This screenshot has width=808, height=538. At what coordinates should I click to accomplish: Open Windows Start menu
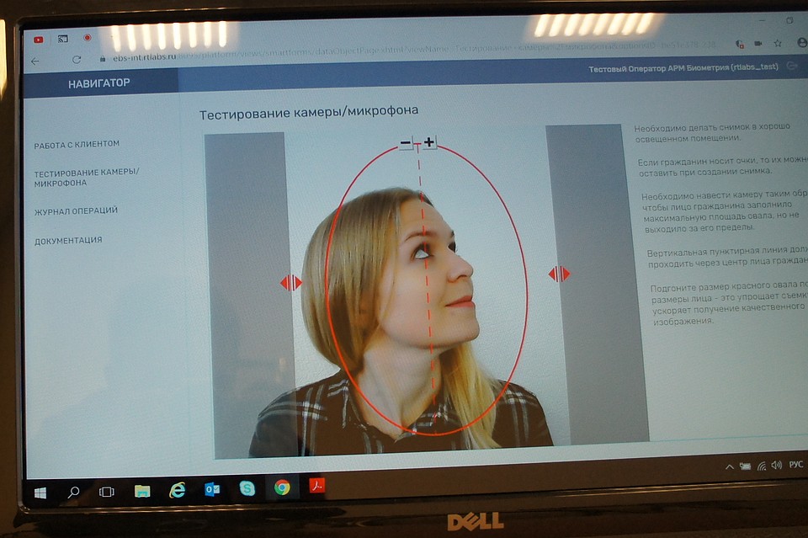[40, 493]
